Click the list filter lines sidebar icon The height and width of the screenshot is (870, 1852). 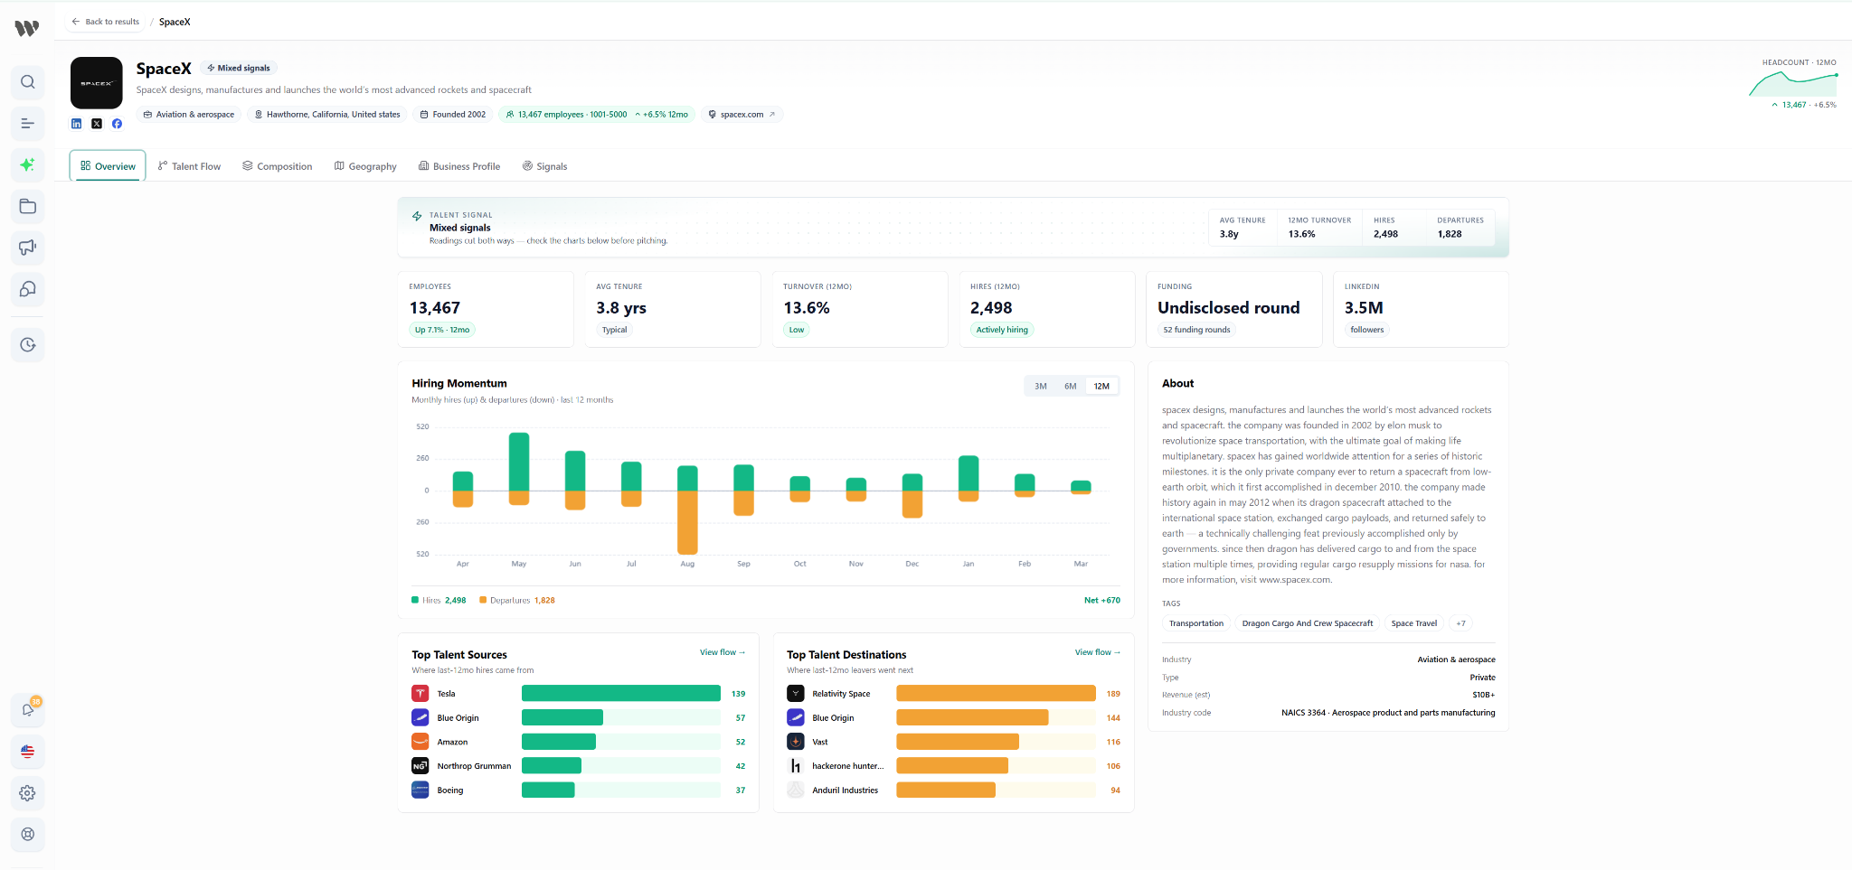point(28,124)
